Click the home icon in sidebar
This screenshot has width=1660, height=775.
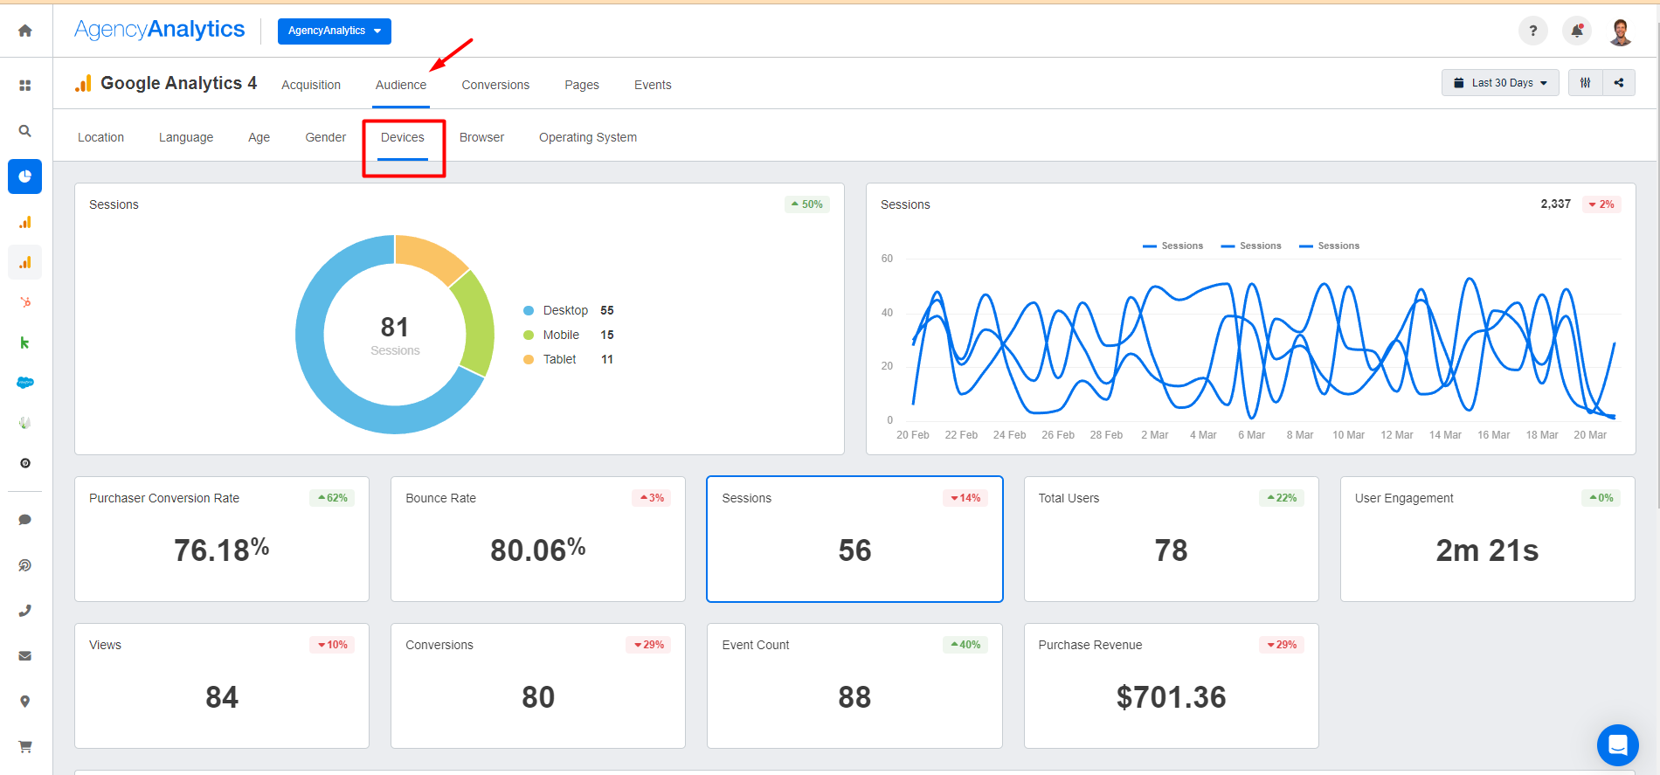[x=25, y=31]
